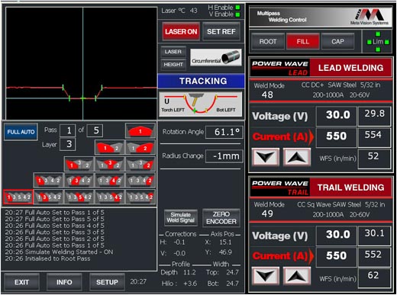Click the Lim limit indicator cluster
This screenshot has width=397, height=295.
click(378, 42)
